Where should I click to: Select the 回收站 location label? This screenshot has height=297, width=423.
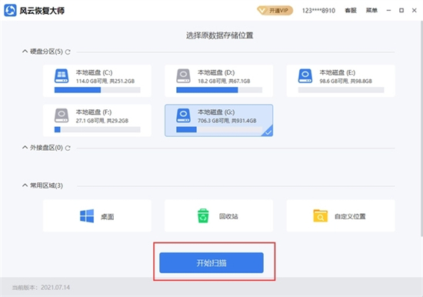[x=228, y=216]
